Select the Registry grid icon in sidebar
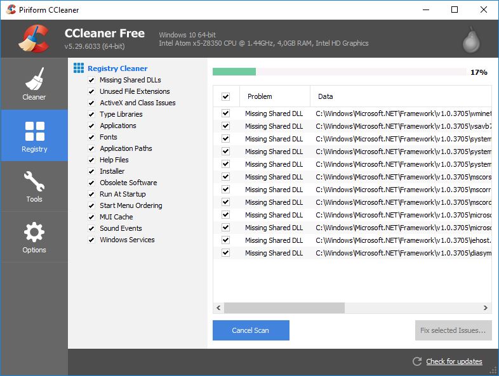499x376 pixels. click(x=35, y=131)
